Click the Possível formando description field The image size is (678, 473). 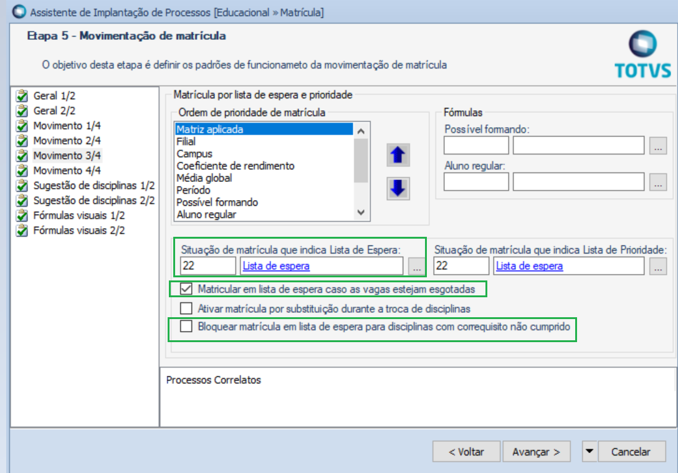pyautogui.click(x=578, y=146)
